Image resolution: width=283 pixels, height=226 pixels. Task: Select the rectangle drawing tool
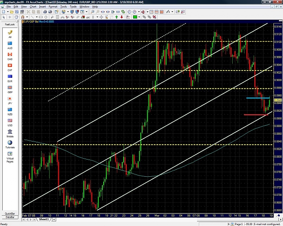pos(41,17)
